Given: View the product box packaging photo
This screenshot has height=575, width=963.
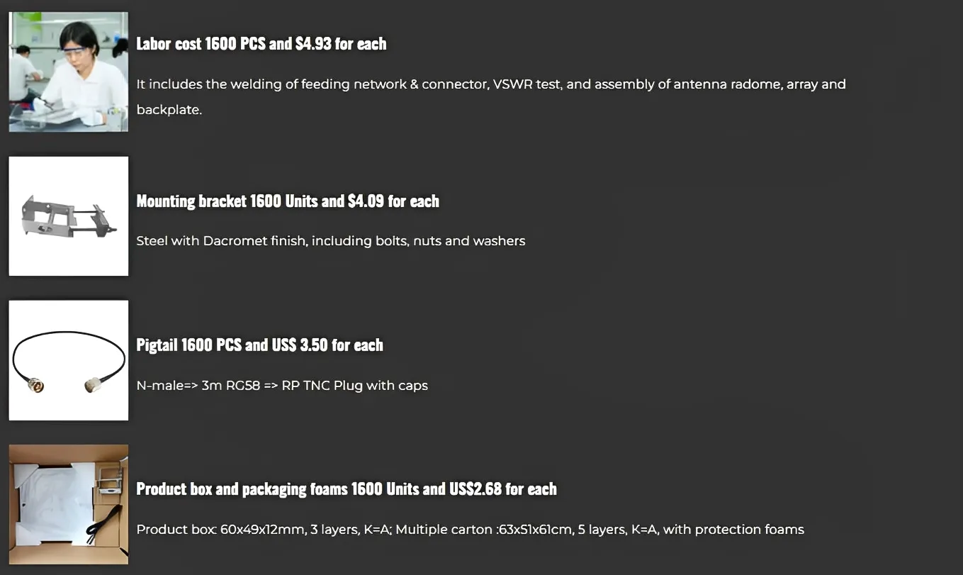Looking at the screenshot, I should point(68,504).
